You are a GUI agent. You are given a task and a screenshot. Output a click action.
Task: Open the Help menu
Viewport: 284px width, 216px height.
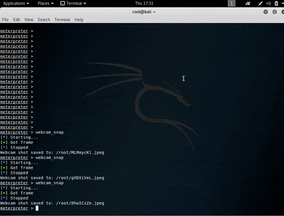[x=79, y=20]
